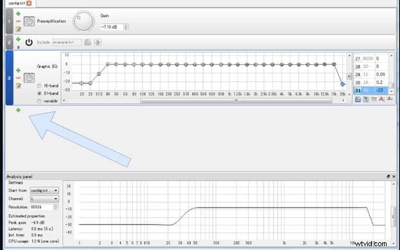Add a filter above the Preamplification row
This screenshot has height=250, width=400.
point(18,13)
